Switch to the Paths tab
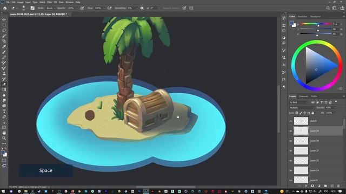346x194 pixels. coord(314,96)
